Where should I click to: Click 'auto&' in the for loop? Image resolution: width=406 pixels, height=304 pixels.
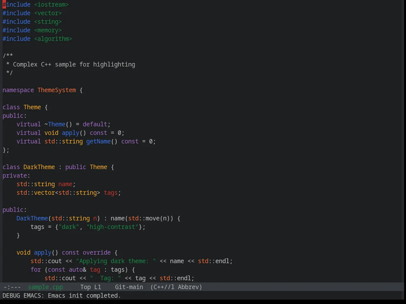[x=77, y=269]
